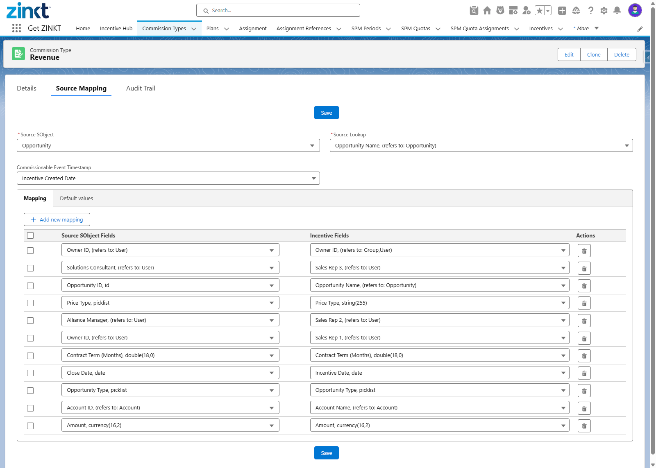Open the App Launcher grid icon
Viewport: 656px width, 468px height.
coord(16,28)
